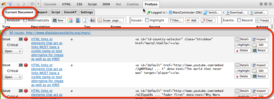Click the camera analyze icon

point(93,20)
